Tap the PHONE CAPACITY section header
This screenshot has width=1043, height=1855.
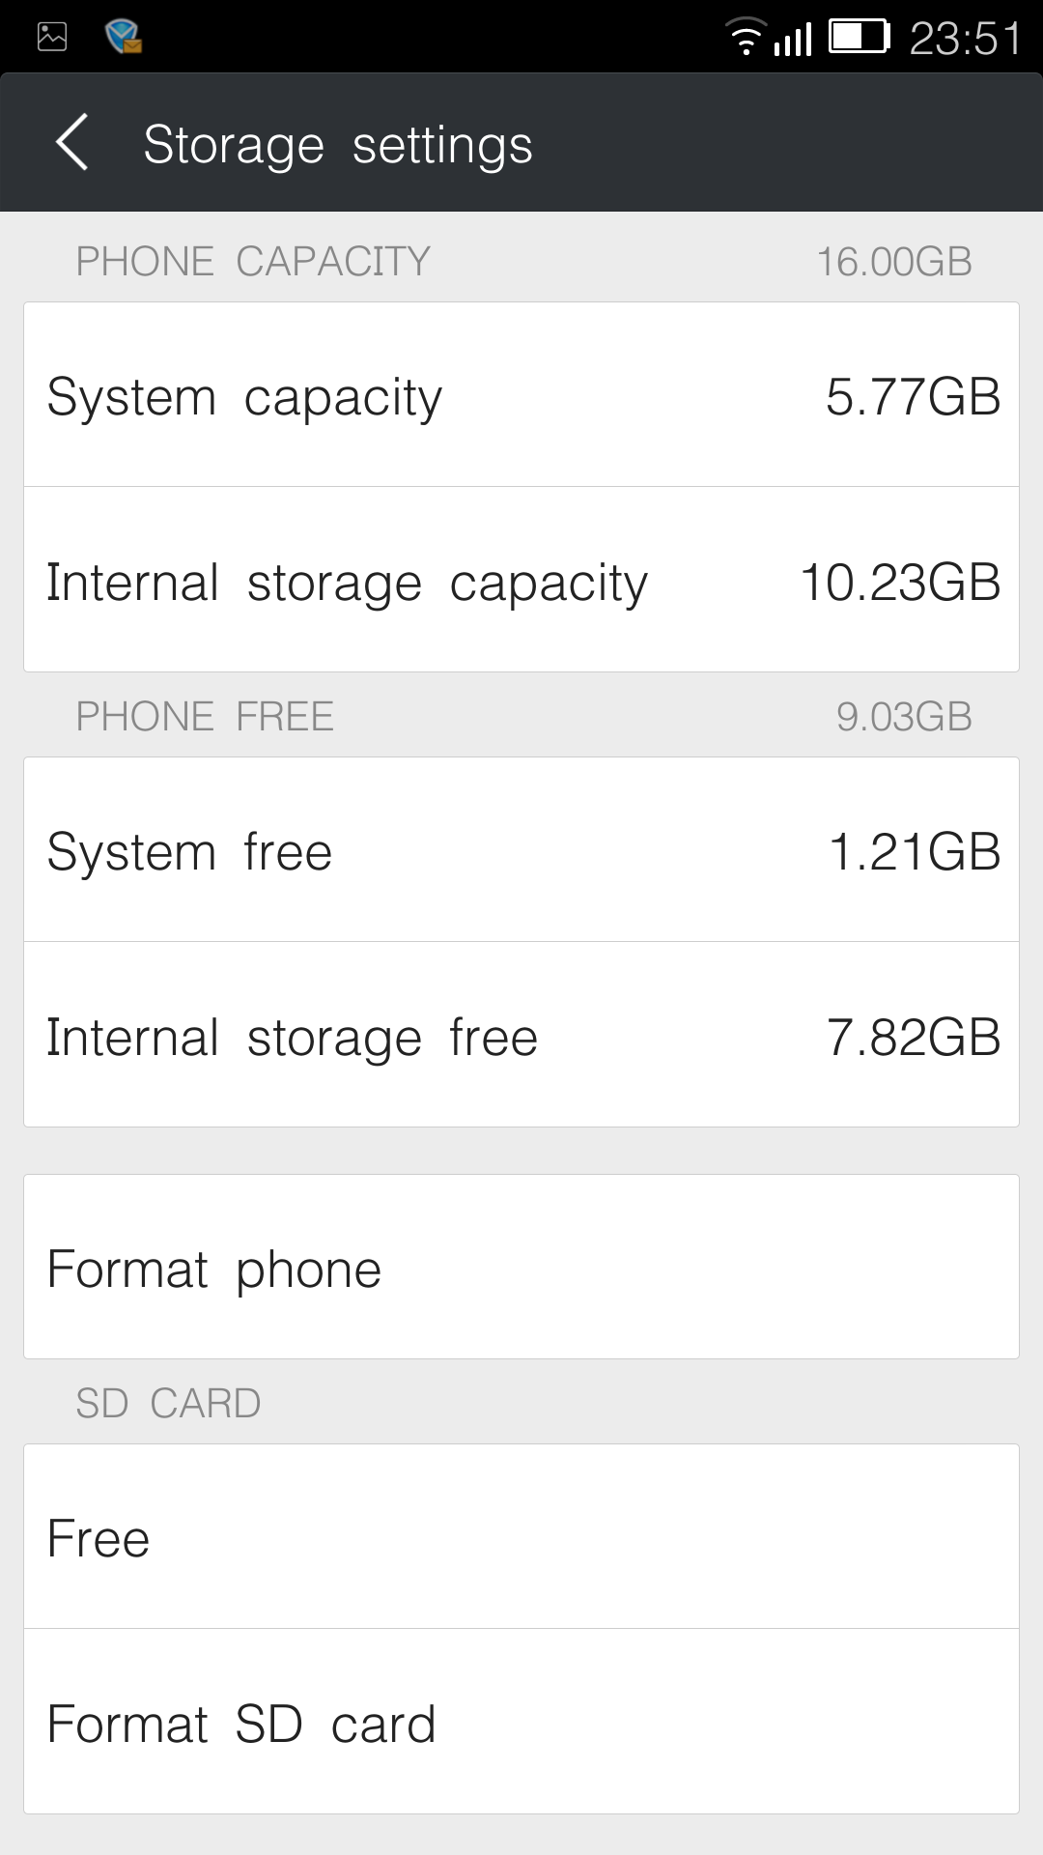click(253, 261)
